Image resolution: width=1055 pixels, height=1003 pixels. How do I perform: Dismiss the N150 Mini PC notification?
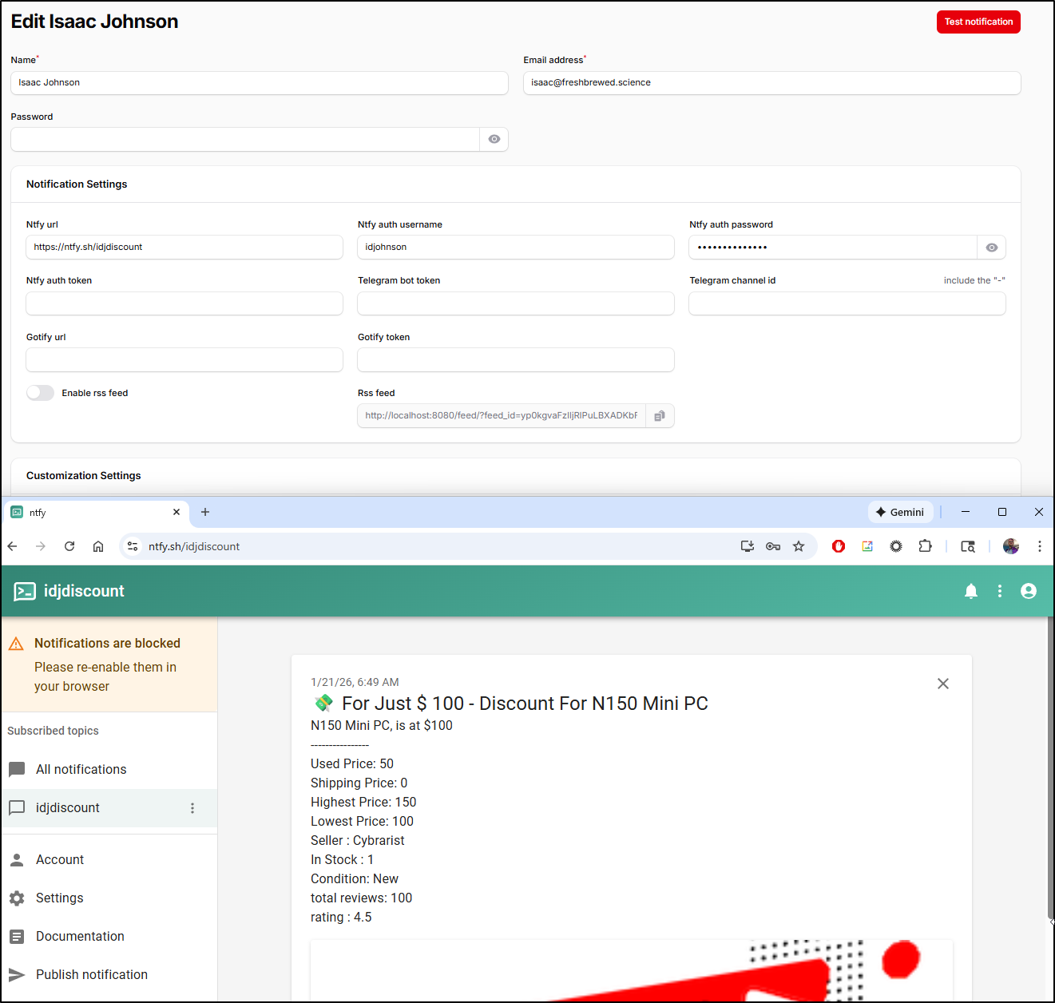pyautogui.click(x=942, y=684)
